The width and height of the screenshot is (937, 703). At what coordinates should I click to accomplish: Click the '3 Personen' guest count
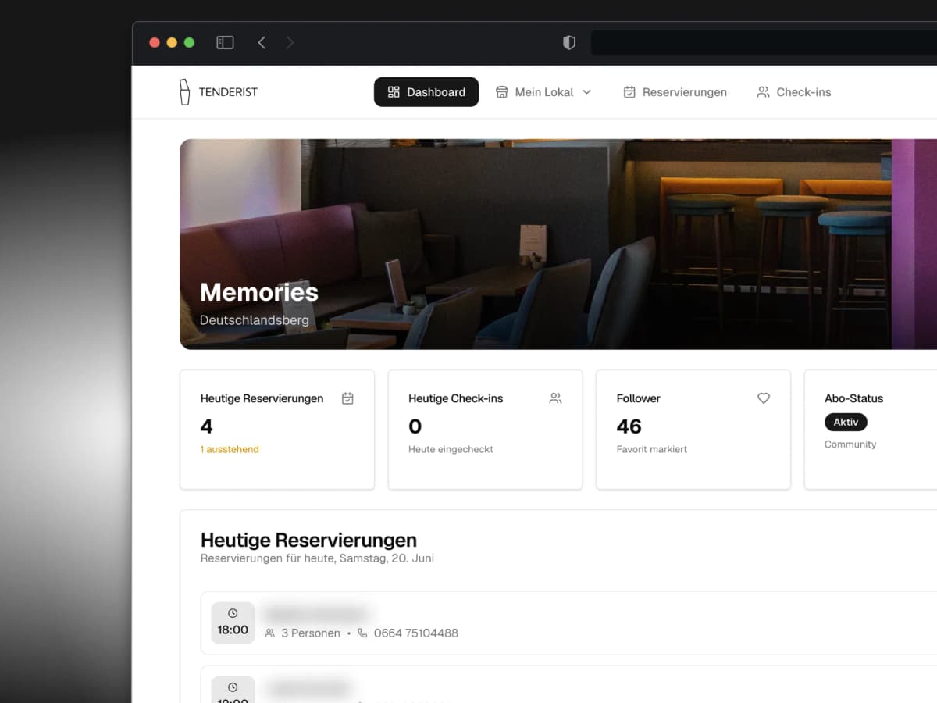pyautogui.click(x=311, y=633)
